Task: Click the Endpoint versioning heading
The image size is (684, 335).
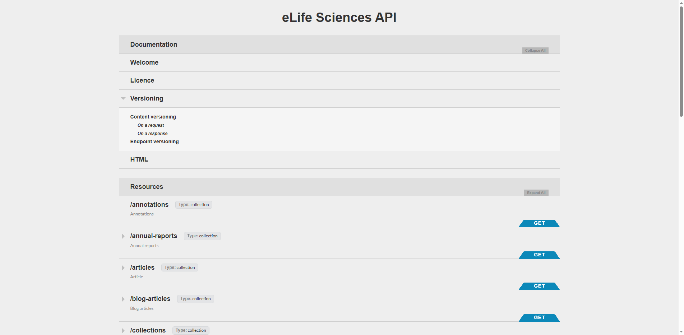Action: pyautogui.click(x=154, y=141)
